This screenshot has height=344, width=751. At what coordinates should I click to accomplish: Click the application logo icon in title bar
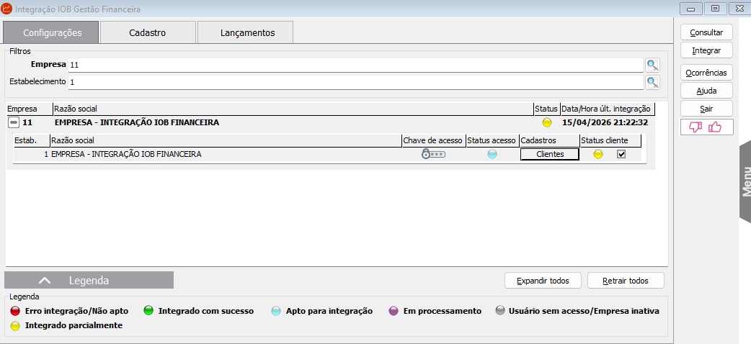(x=6, y=9)
